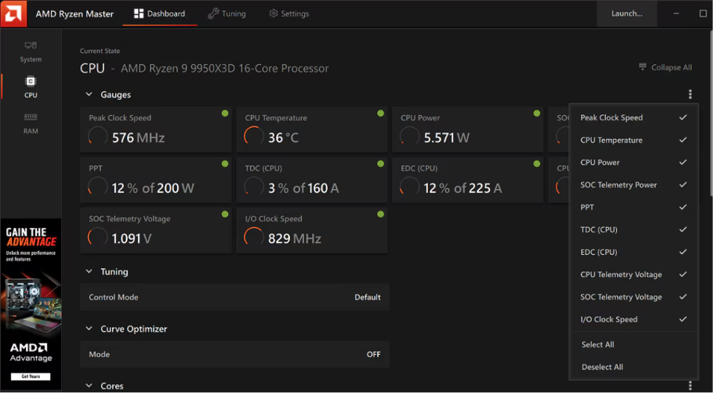
Task: Click the Launch... button
Action: pyautogui.click(x=627, y=13)
